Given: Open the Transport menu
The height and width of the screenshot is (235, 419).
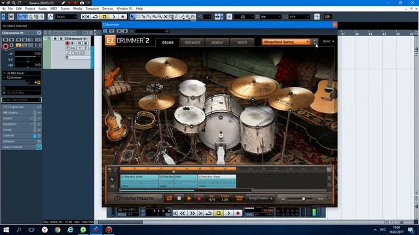Looking at the screenshot, I should 92,8.
